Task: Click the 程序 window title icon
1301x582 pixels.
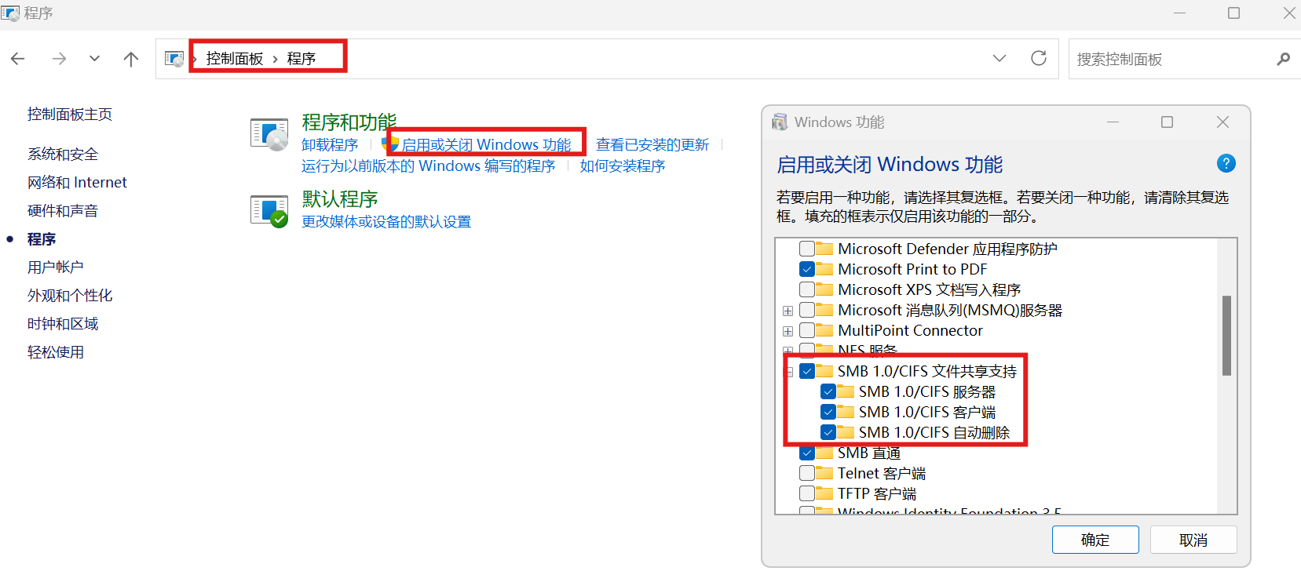Action: (10, 13)
